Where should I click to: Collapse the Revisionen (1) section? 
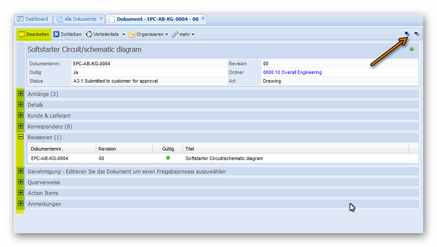20,137
